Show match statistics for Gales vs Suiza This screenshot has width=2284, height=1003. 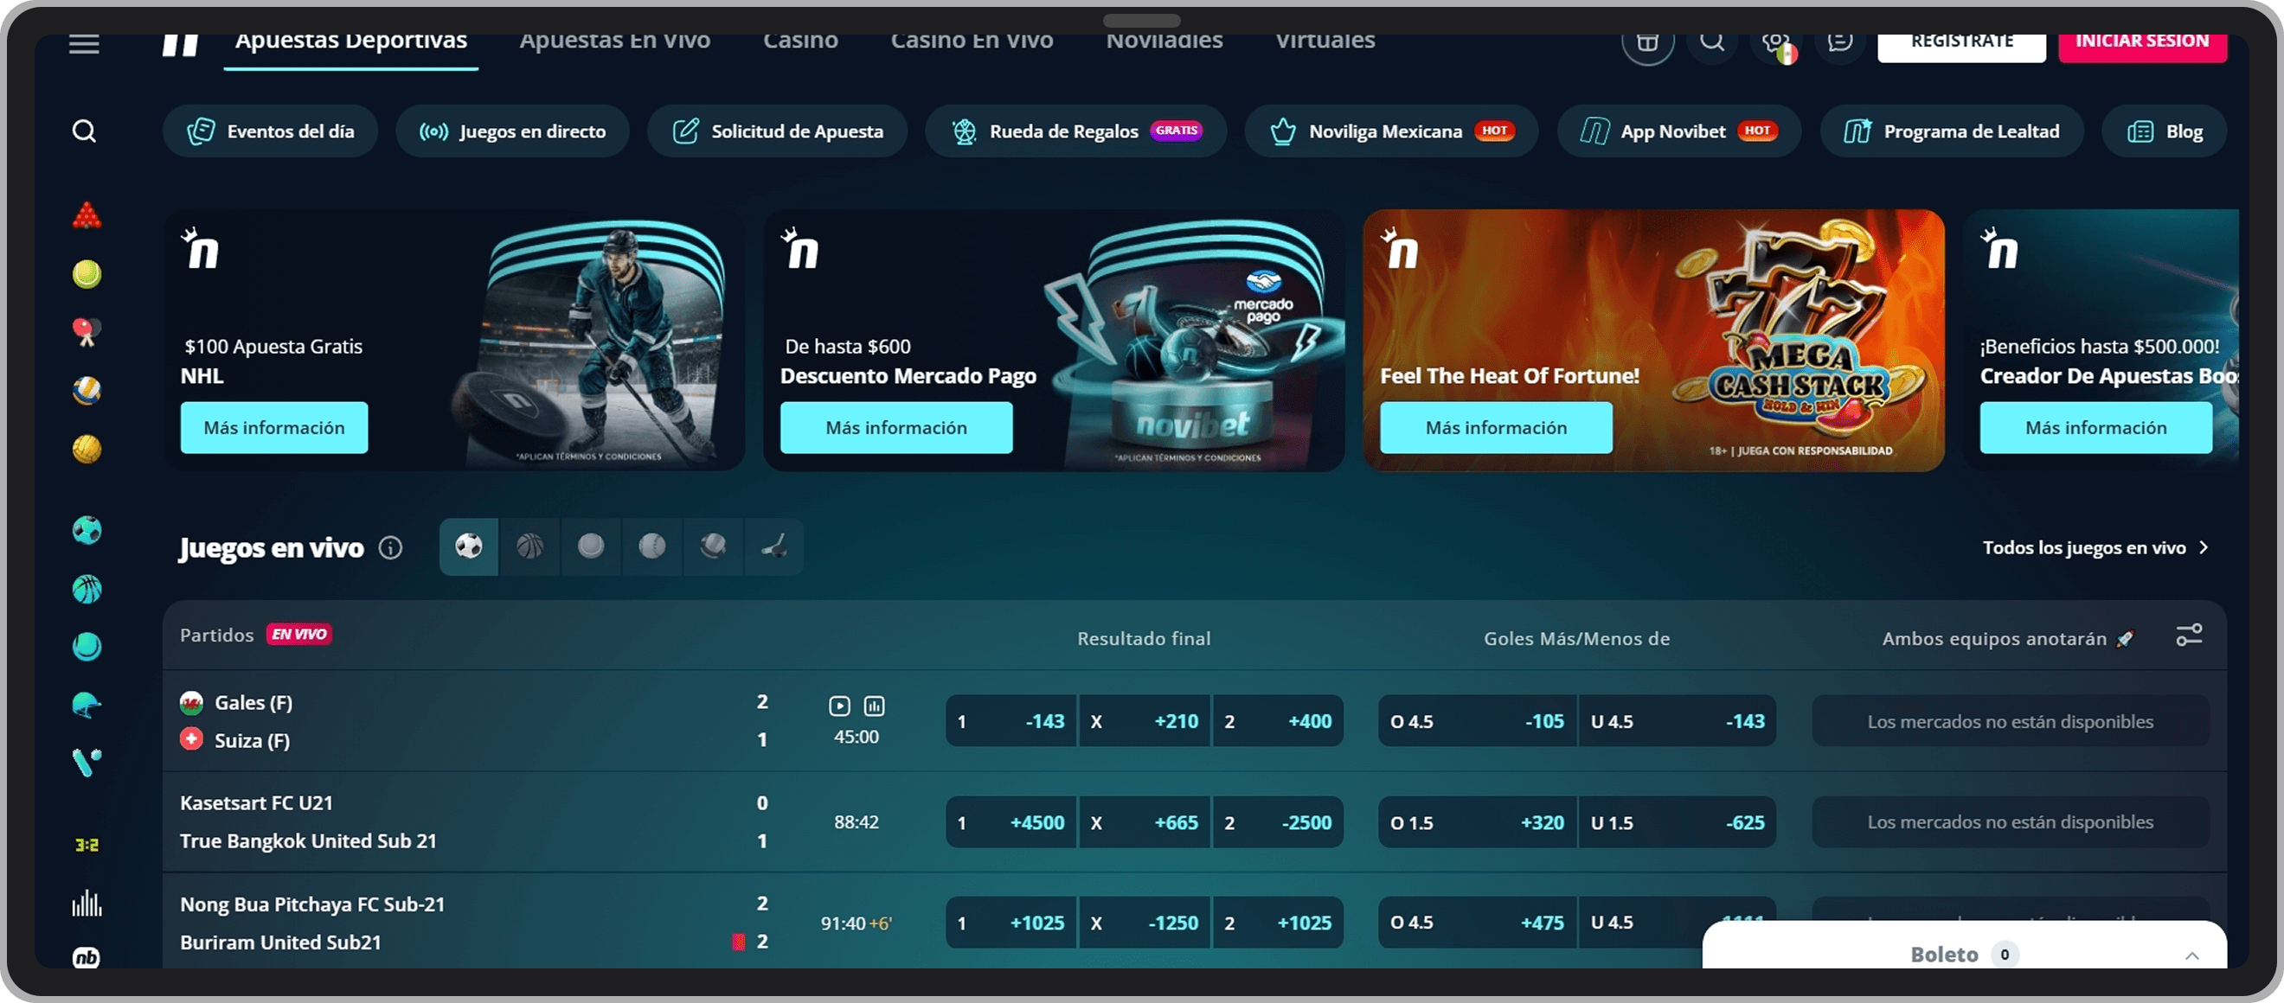874,706
